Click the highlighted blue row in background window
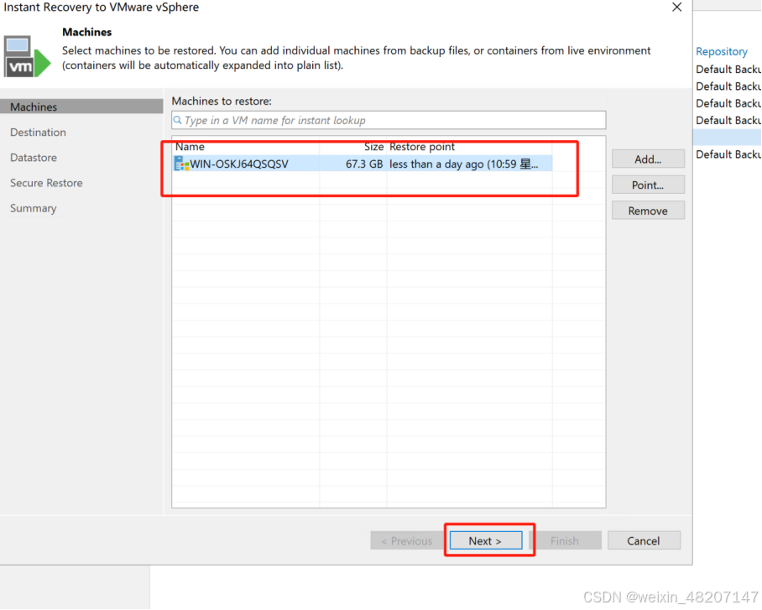762x610 pixels. coord(727,137)
